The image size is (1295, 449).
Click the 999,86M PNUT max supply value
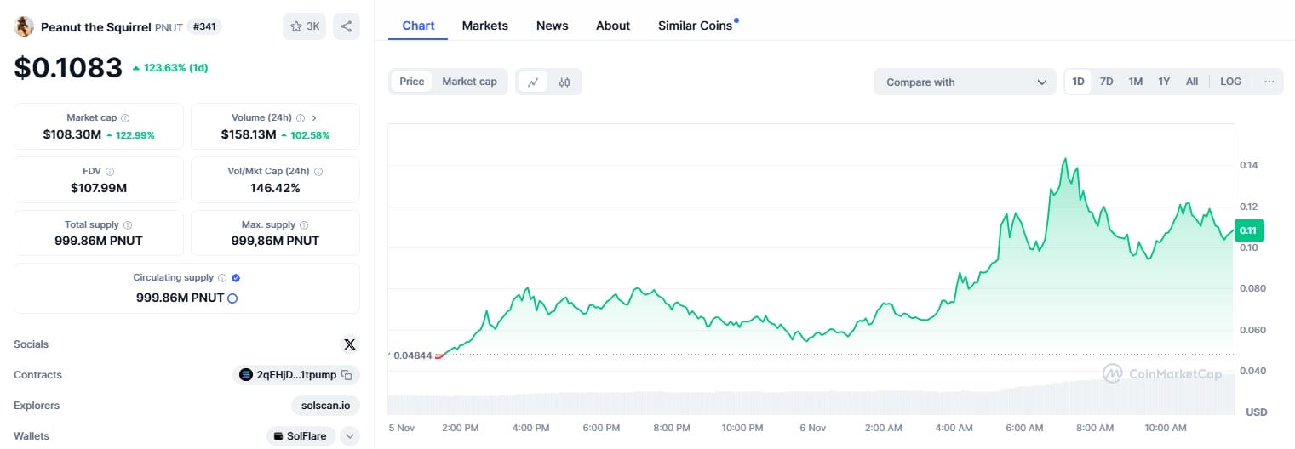pos(275,241)
